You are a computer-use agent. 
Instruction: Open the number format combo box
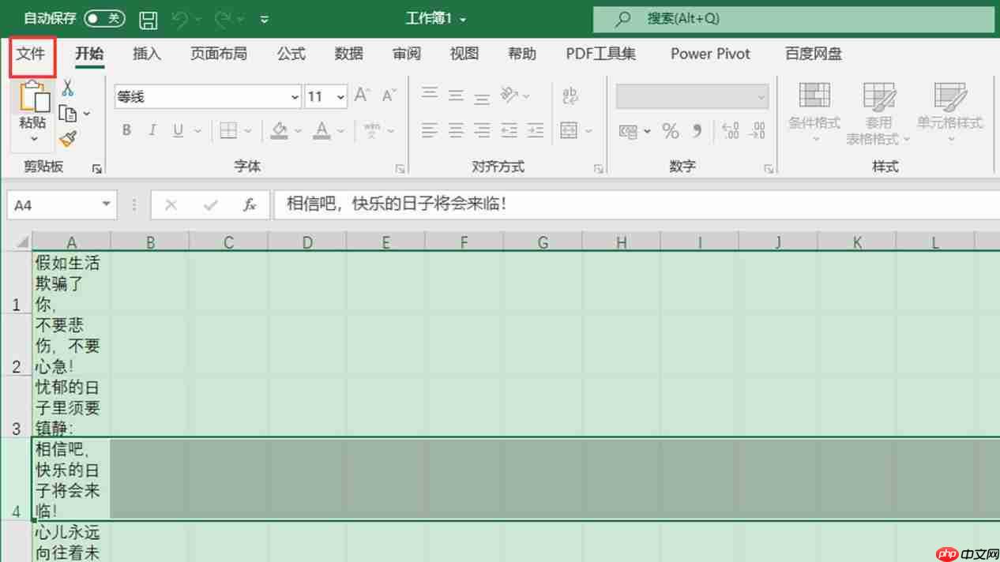coord(693,97)
